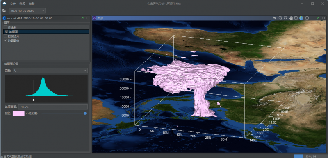
Task: Open the info icon in viewer toolbar
Action: [307, 18]
